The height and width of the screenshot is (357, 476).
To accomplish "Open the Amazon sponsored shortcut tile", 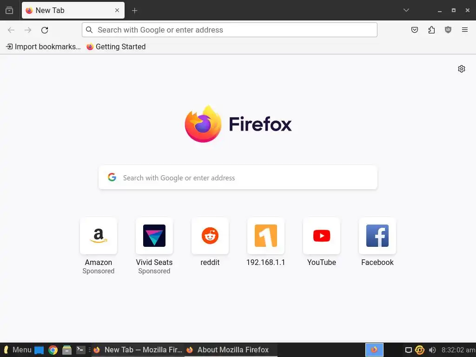I will coord(99,236).
